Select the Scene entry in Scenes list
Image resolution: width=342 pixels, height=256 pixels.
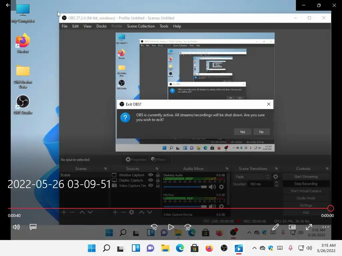point(84,175)
